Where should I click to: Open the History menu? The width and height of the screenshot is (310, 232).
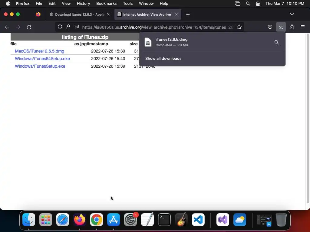pos(83,4)
